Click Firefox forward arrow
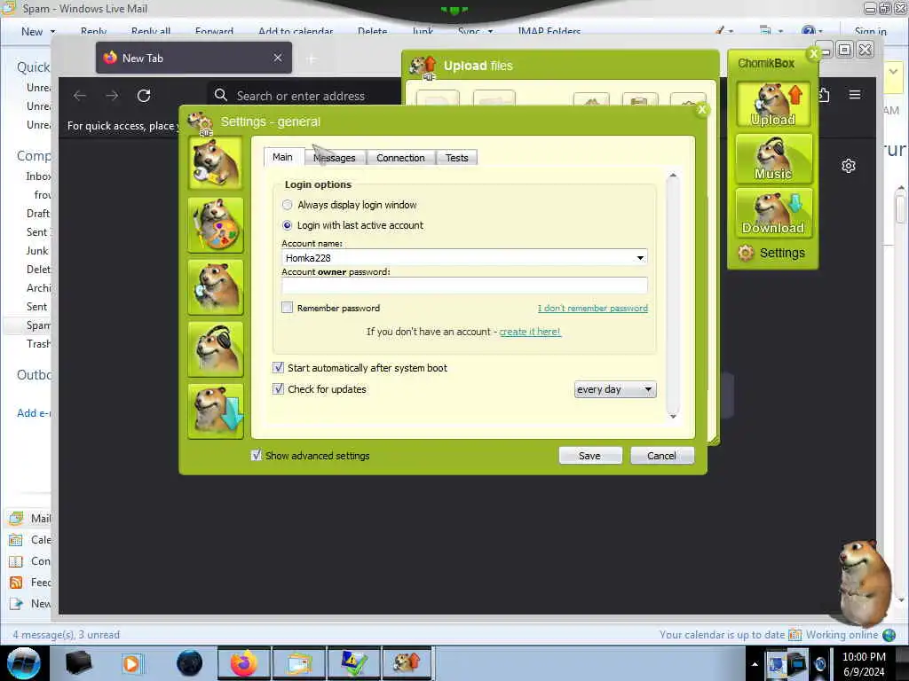 pyautogui.click(x=112, y=96)
